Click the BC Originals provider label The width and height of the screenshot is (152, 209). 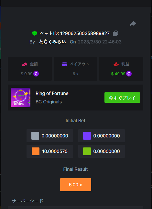tap(49, 102)
